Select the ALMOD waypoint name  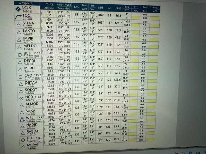[x=32, y=104]
